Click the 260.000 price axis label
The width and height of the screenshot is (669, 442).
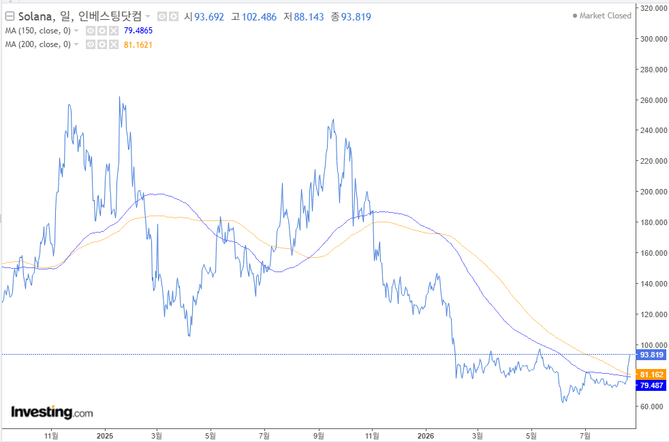[x=653, y=100]
